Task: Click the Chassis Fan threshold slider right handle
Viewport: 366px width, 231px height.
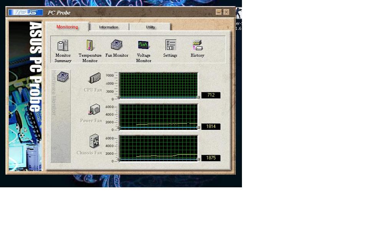Action: pyautogui.click(x=199, y=159)
